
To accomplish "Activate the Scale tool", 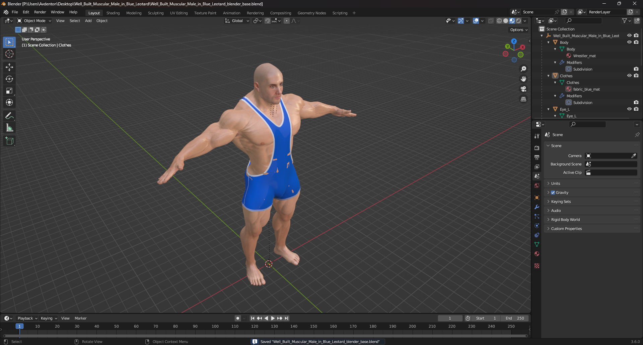I will tap(9, 91).
